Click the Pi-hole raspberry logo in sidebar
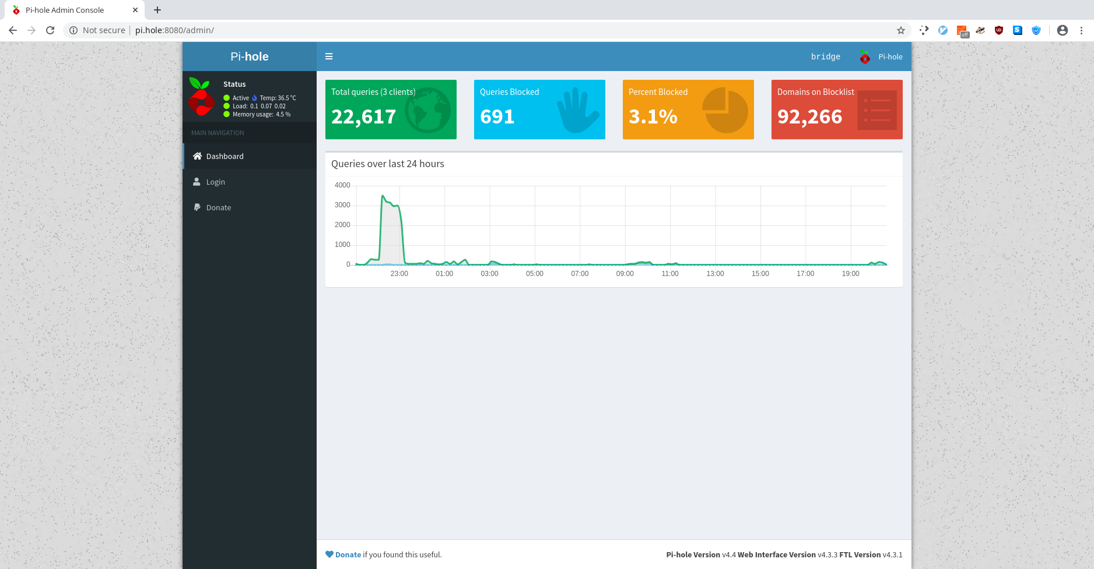 pyautogui.click(x=201, y=97)
